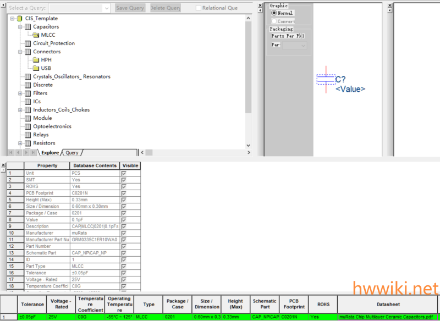Click the tree vertical scrollbar down arrow

248,146
